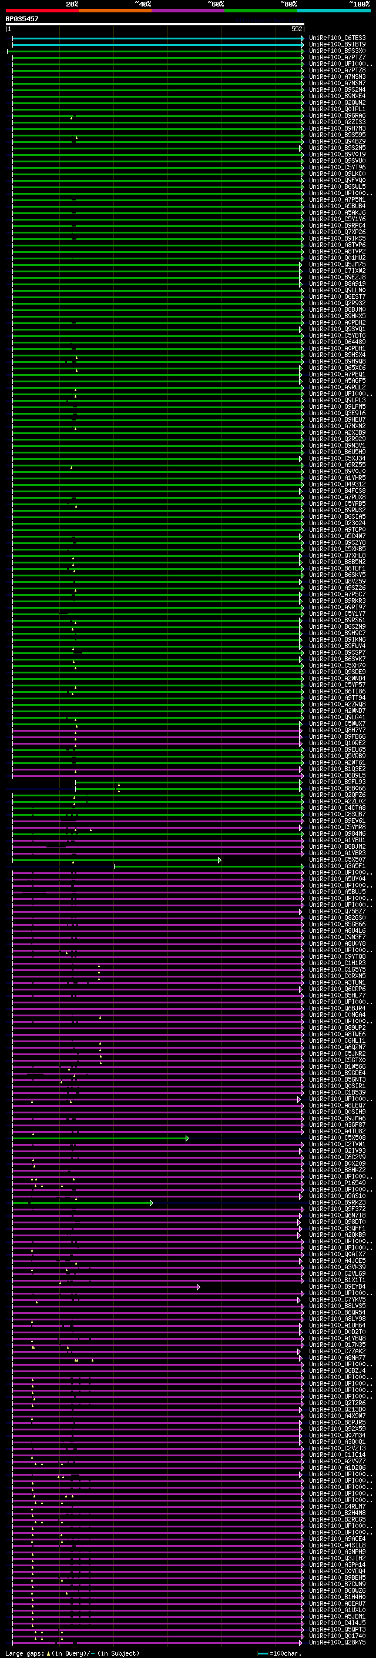
Task: Click the green ~80% identity legend bar
Action: pos(261,11)
